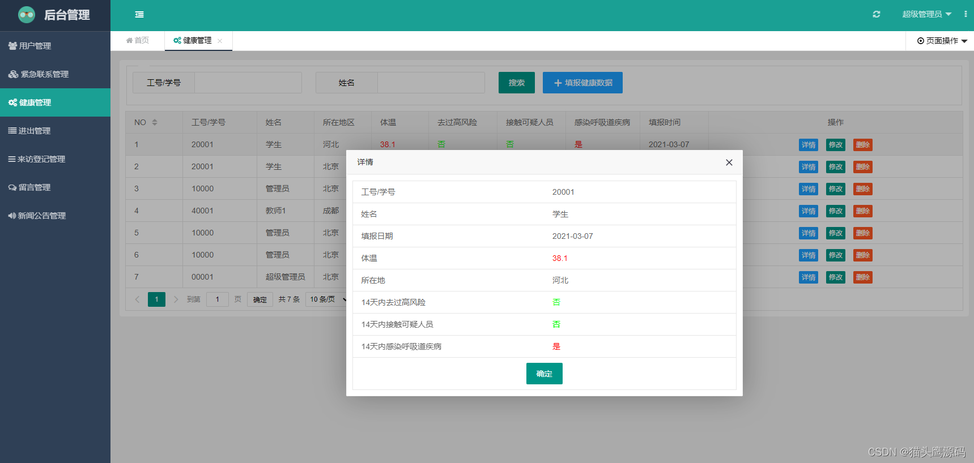Click 修改 for row 6

click(x=836, y=255)
